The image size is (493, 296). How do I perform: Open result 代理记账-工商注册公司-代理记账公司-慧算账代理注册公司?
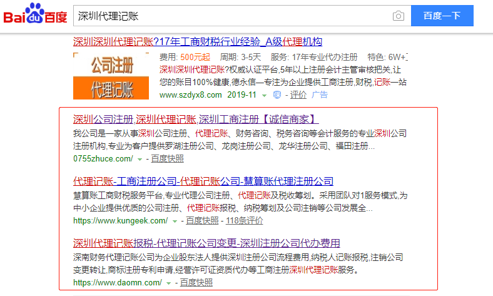[203, 181]
